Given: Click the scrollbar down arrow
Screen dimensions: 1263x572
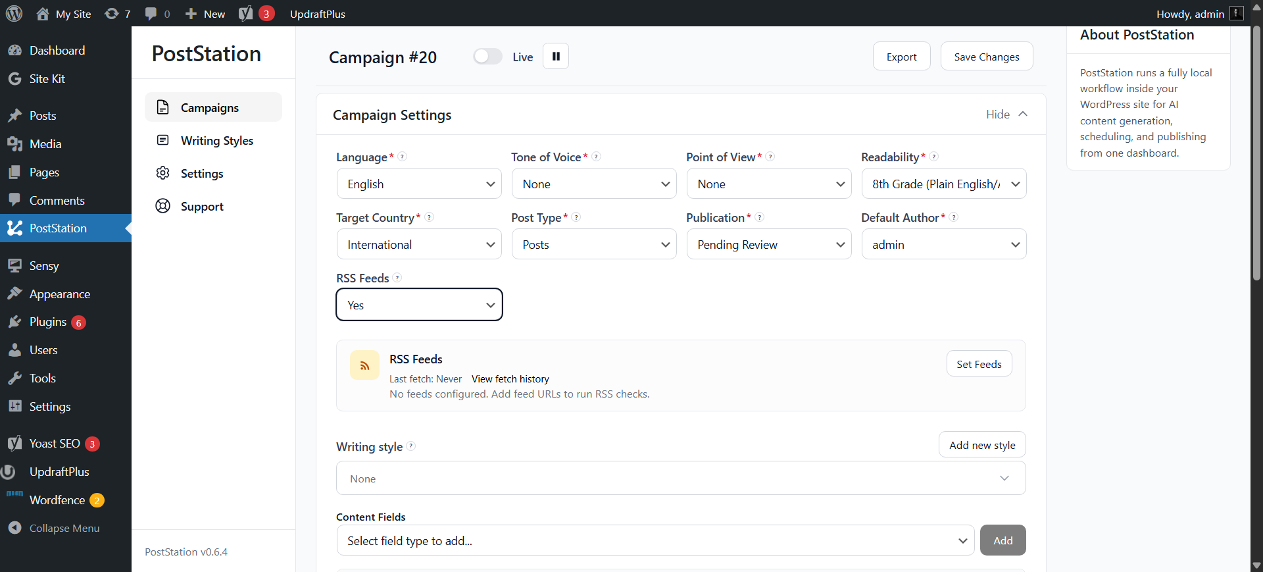Looking at the screenshot, I should tap(1256, 565).
